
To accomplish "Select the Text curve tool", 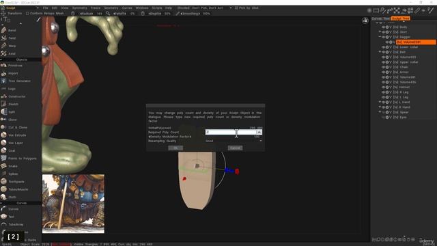I will coord(11,217).
